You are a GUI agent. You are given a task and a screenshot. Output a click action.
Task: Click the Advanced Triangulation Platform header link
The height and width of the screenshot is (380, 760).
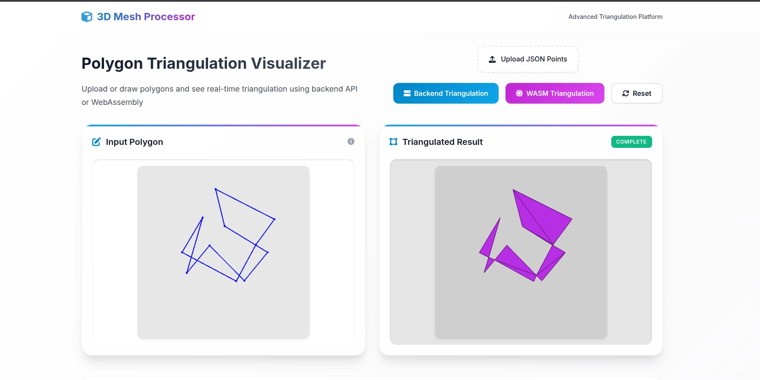point(616,17)
